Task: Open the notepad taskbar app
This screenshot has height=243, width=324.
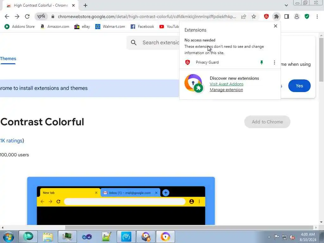Action: (x=106, y=237)
